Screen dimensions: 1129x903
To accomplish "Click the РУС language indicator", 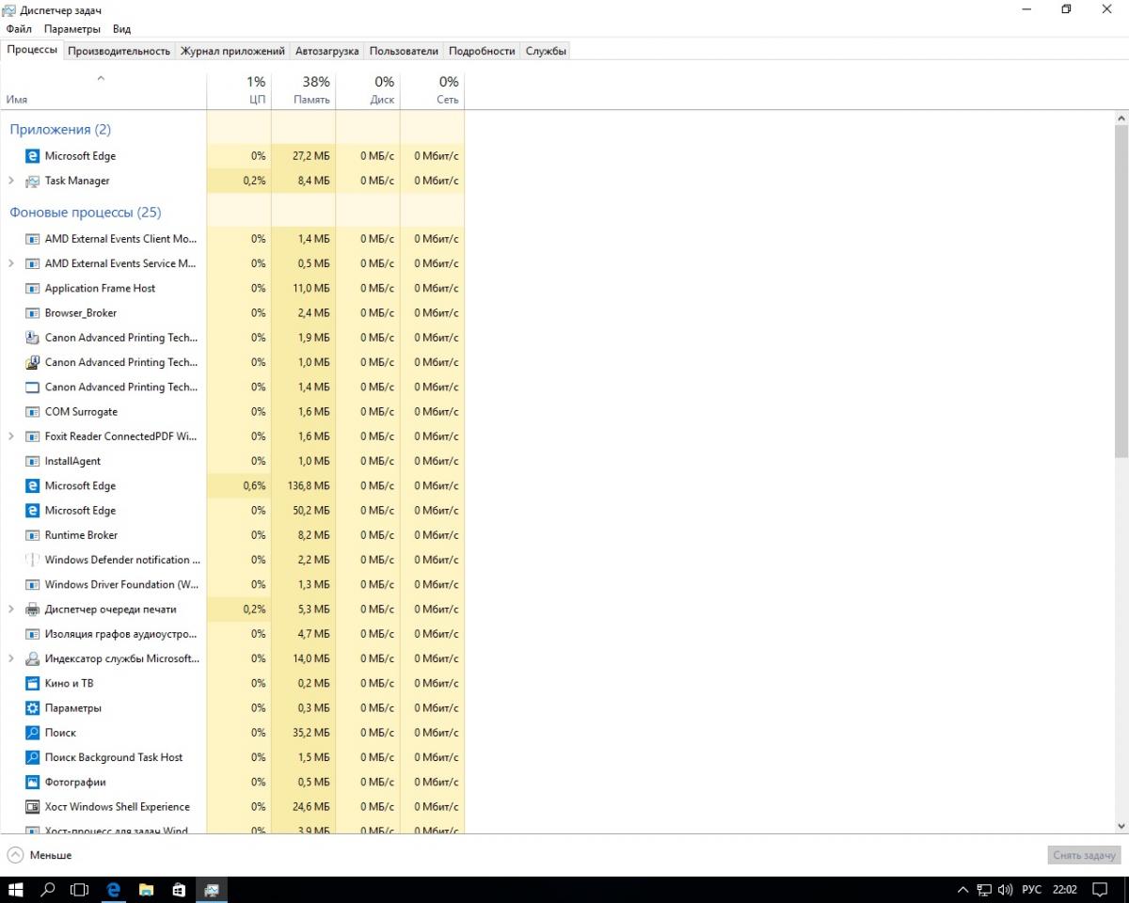I will (x=1031, y=889).
